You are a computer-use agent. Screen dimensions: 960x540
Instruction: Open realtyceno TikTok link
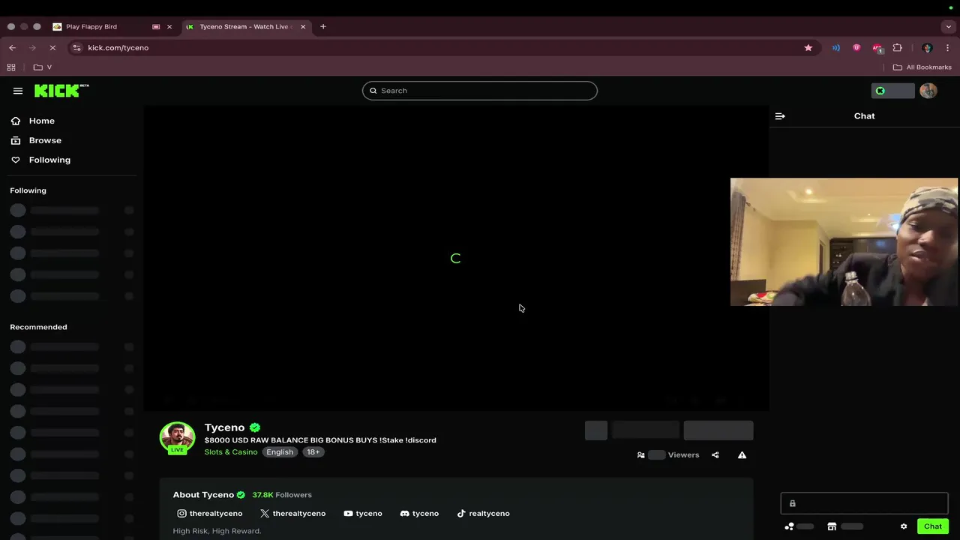483,514
